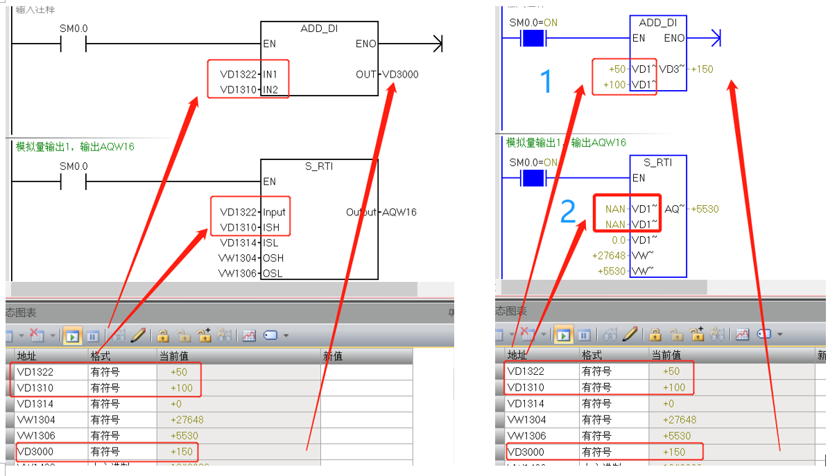Click the delete row red-X icon in left toolbar
The width and height of the screenshot is (837, 476).
point(37,335)
